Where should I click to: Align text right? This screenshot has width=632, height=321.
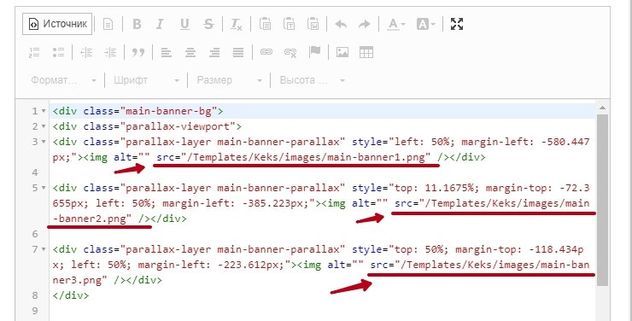[x=214, y=52]
